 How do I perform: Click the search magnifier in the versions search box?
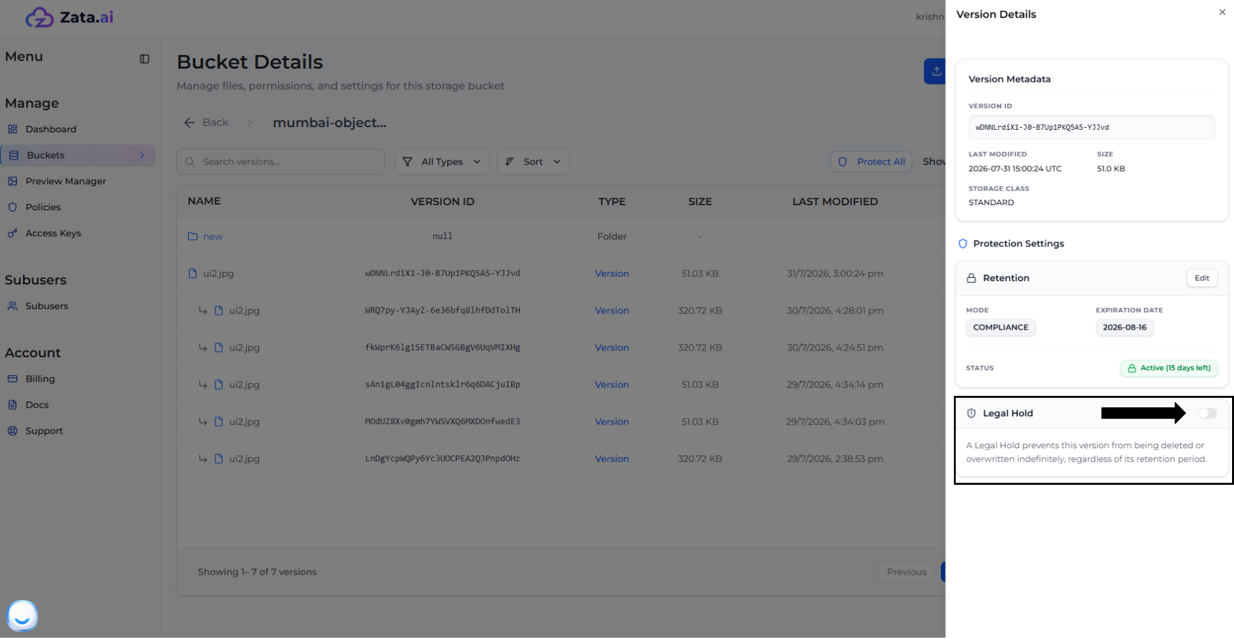coord(189,162)
